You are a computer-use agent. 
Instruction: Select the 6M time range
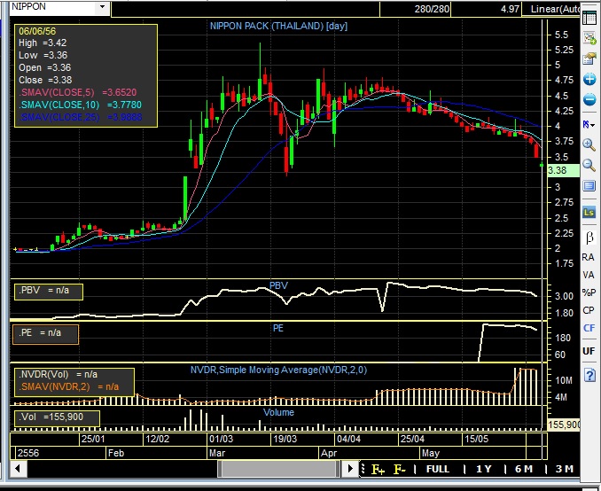coord(524,469)
